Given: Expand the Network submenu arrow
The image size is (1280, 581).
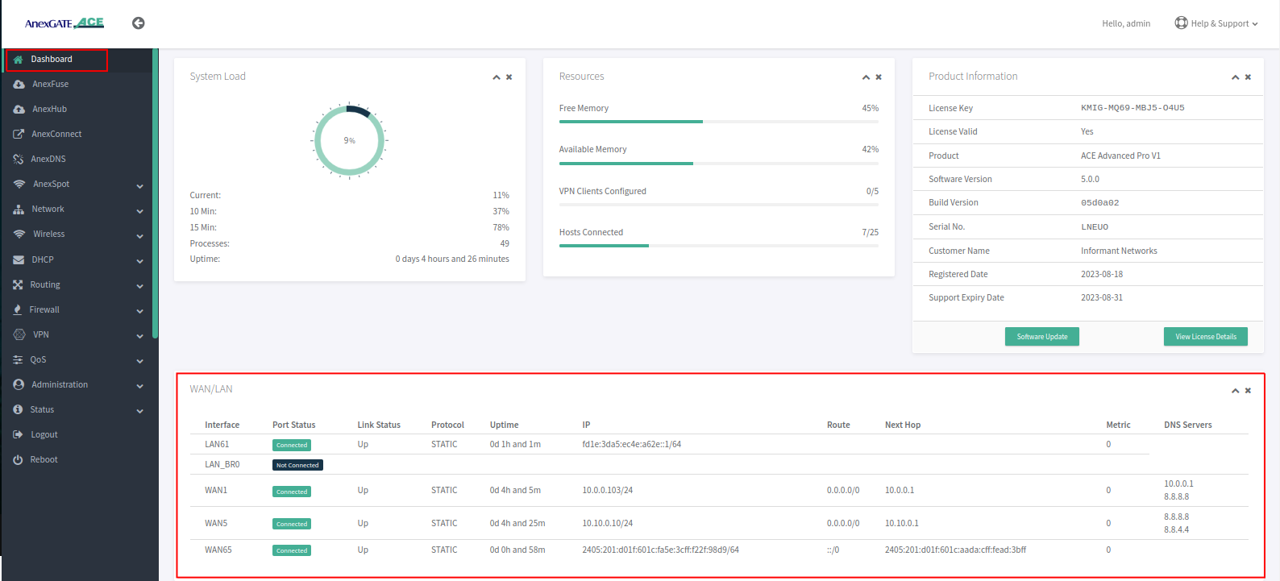Looking at the screenshot, I should tap(140, 211).
